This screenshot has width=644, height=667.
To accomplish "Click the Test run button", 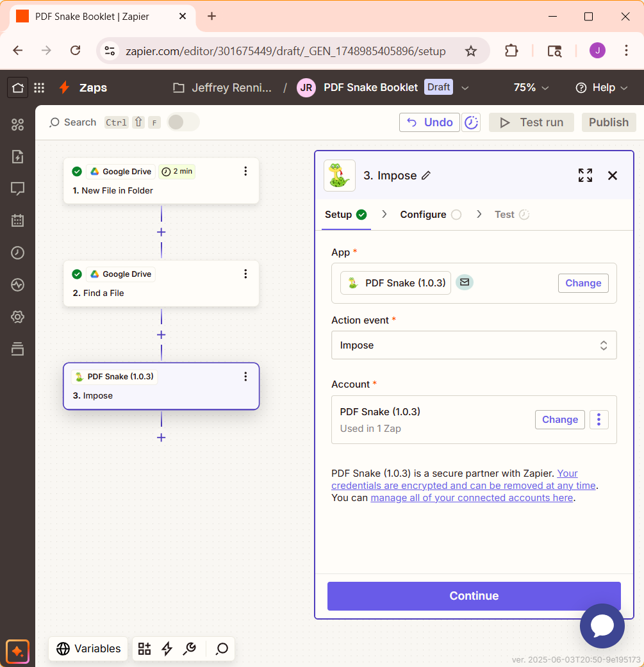I will point(531,122).
